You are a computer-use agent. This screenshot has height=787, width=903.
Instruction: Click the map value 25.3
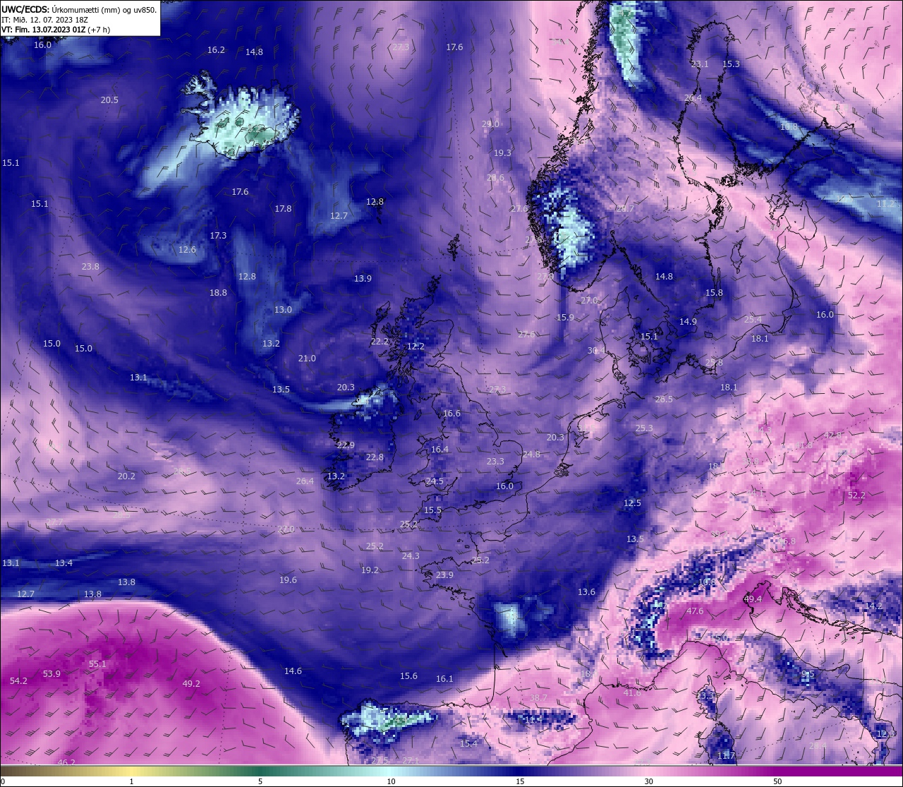tap(644, 428)
